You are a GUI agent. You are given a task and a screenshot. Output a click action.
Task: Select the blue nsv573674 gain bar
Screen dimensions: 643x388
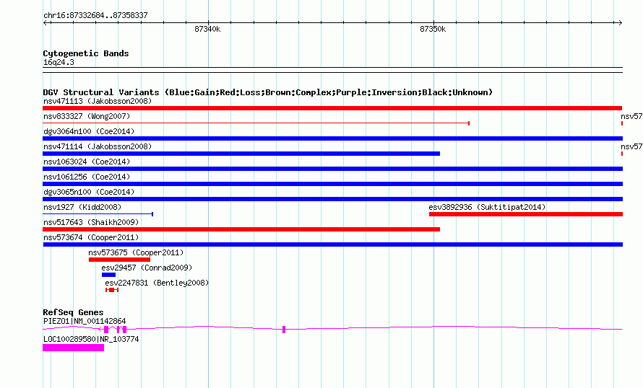click(x=332, y=244)
